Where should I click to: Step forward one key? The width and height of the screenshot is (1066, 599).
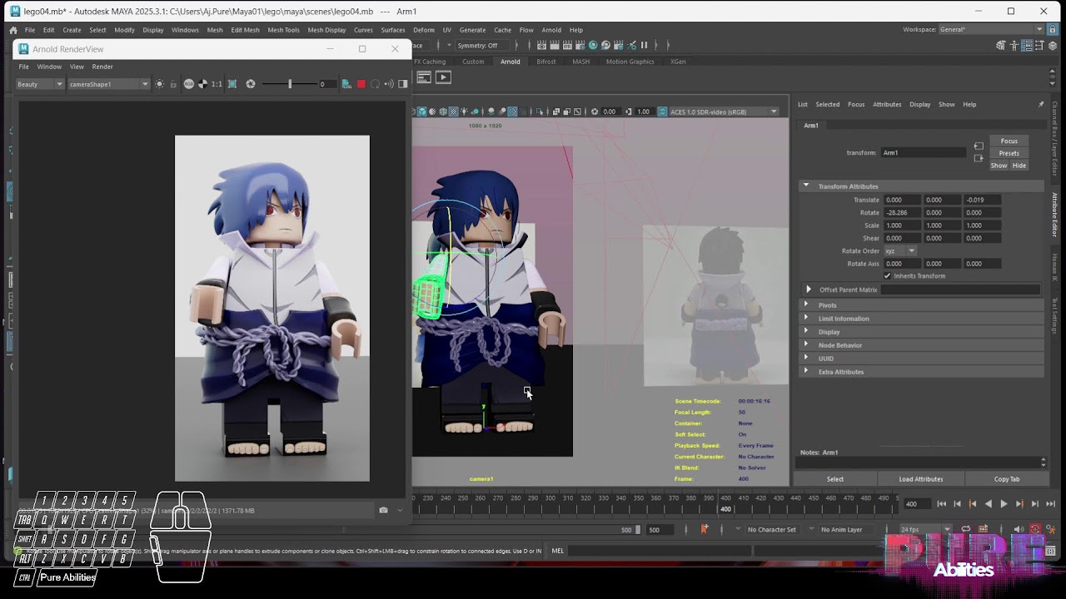pos(1019,504)
